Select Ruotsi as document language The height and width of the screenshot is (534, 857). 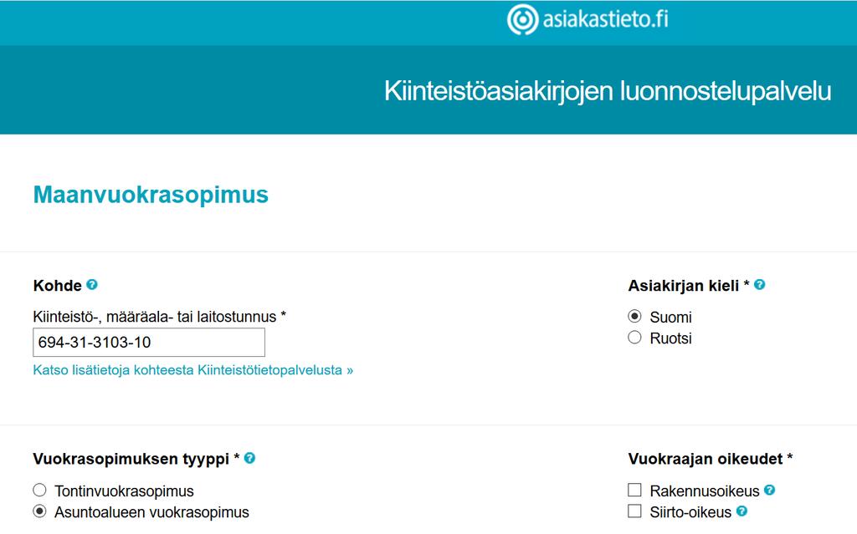(634, 338)
